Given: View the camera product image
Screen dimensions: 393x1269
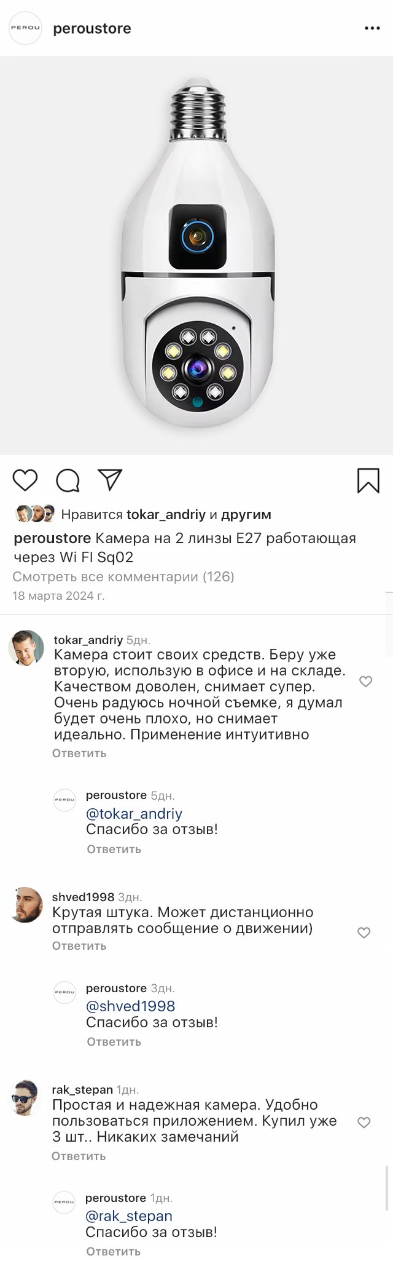Looking at the screenshot, I should pos(196,255).
